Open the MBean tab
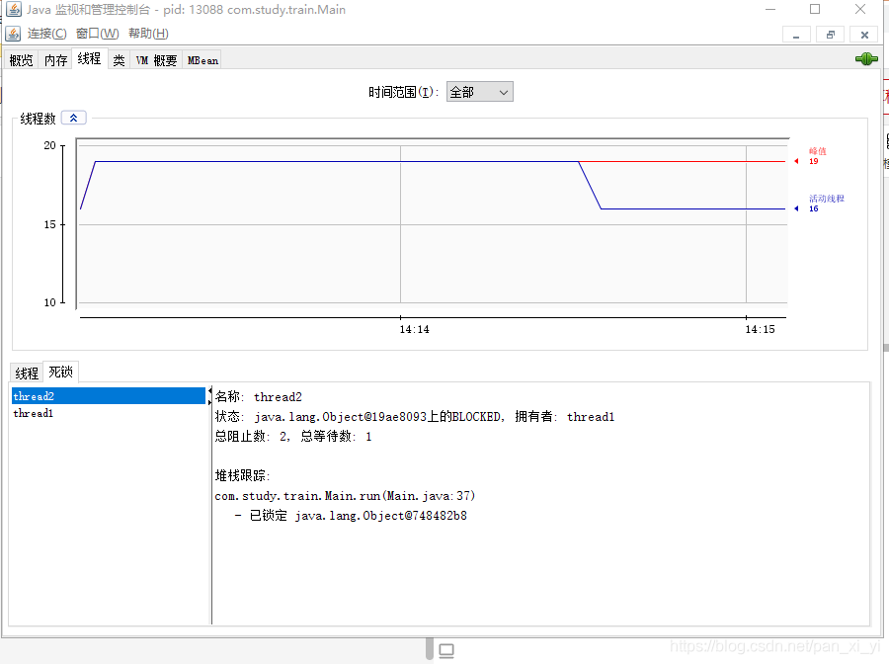This screenshot has height=664, width=889. [x=202, y=60]
